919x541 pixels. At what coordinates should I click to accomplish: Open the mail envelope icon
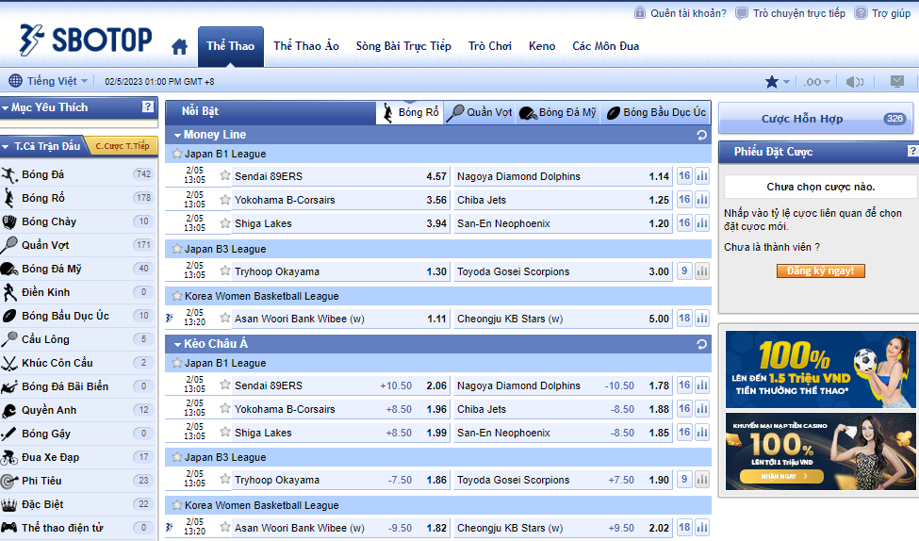pos(897,82)
